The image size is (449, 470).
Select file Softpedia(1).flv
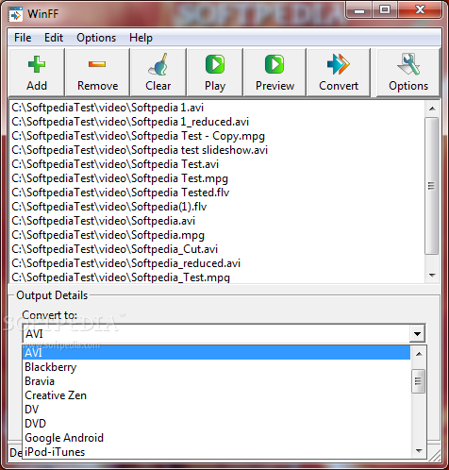[x=217, y=207]
